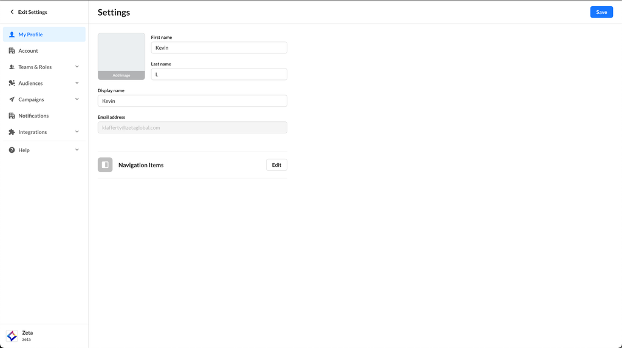Open the Account settings page
Image resolution: width=622 pixels, height=348 pixels.
pos(28,51)
